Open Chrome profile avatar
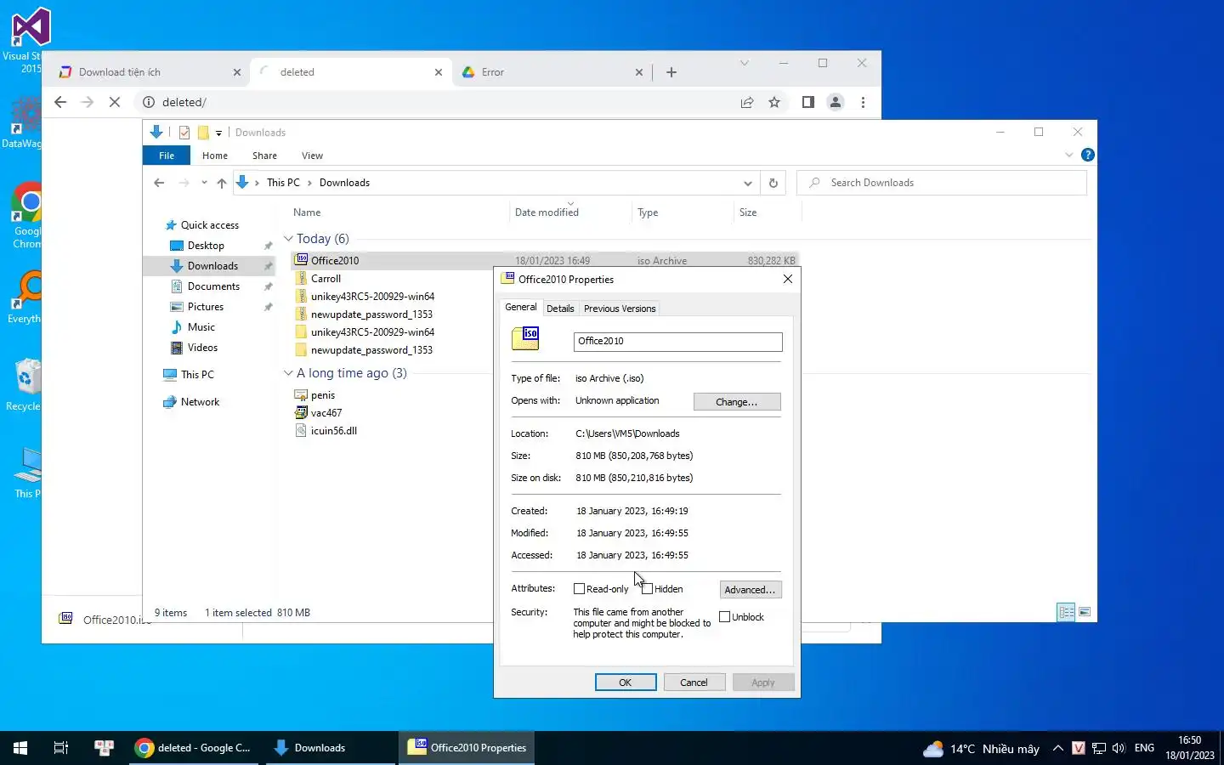Image resolution: width=1224 pixels, height=765 pixels. (x=836, y=102)
